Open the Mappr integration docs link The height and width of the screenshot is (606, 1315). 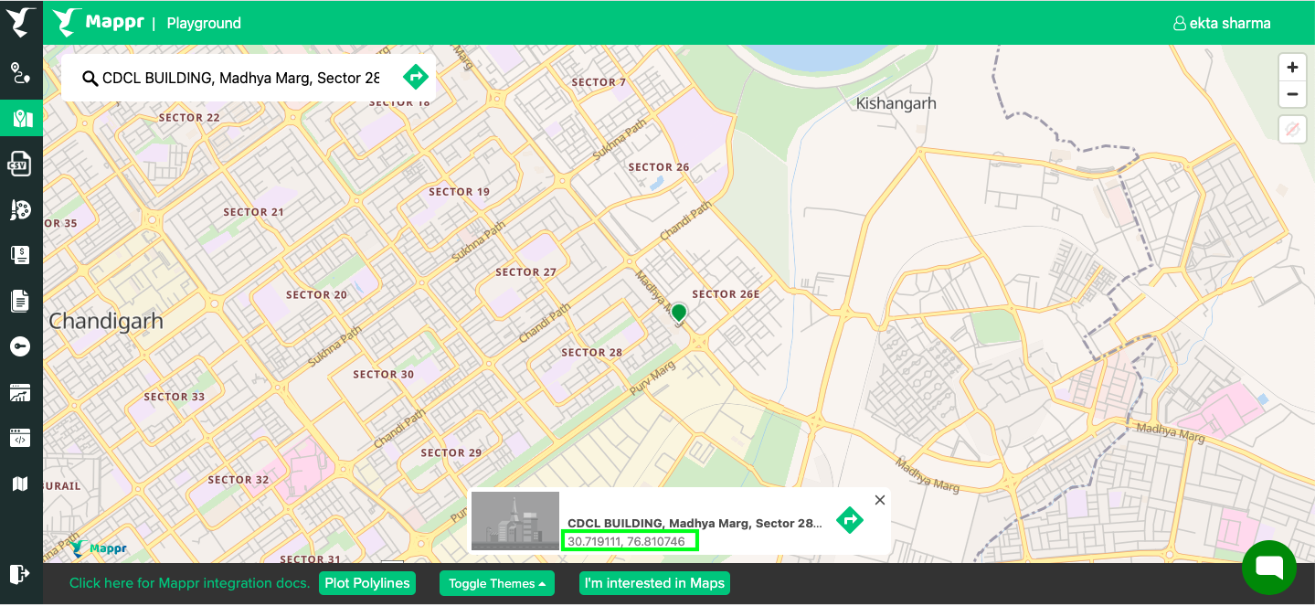[x=190, y=583]
